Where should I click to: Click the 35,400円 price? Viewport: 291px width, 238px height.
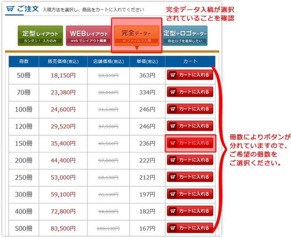pyautogui.click(x=63, y=143)
